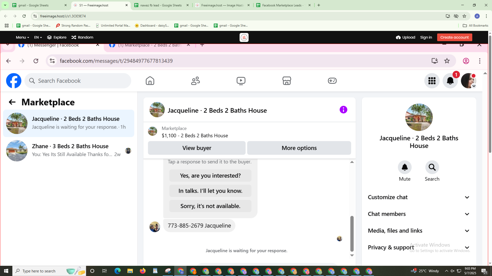Open Facebook Marketplace Leads browser tab
The height and width of the screenshot is (276, 492).
pyautogui.click(x=283, y=5)
